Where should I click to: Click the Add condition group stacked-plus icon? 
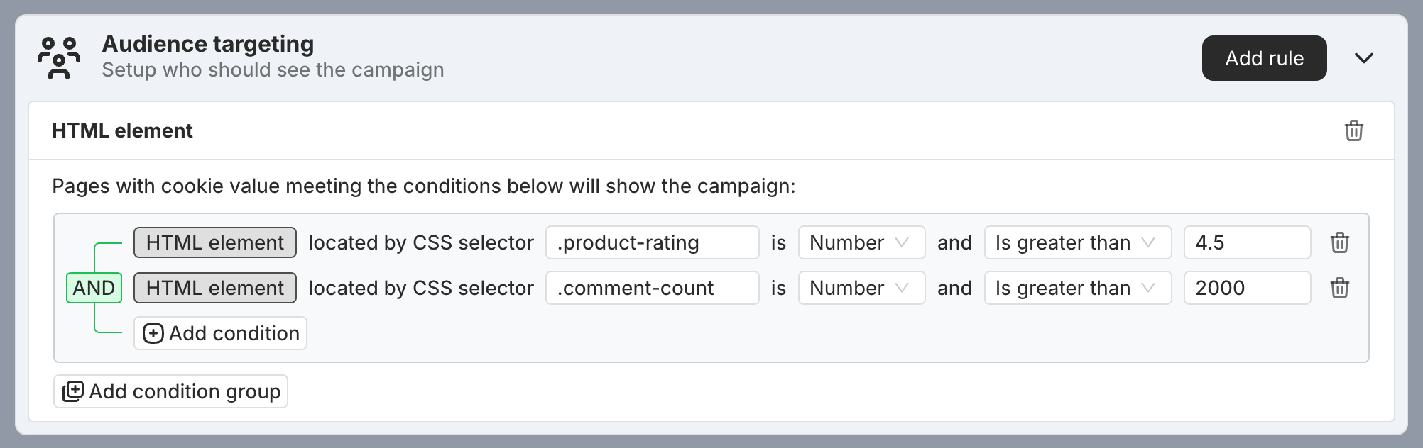73,391
